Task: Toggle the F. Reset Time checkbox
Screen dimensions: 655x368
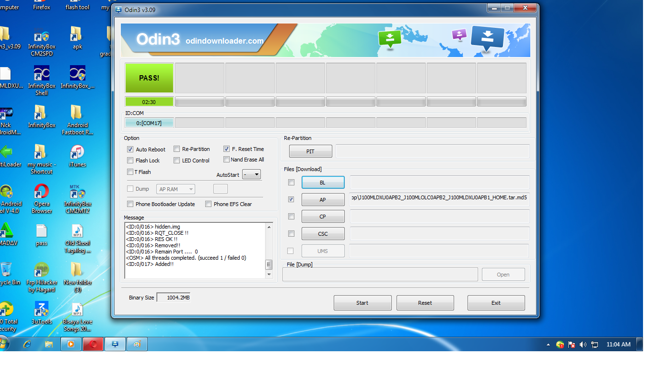Action: coord(227,149)
